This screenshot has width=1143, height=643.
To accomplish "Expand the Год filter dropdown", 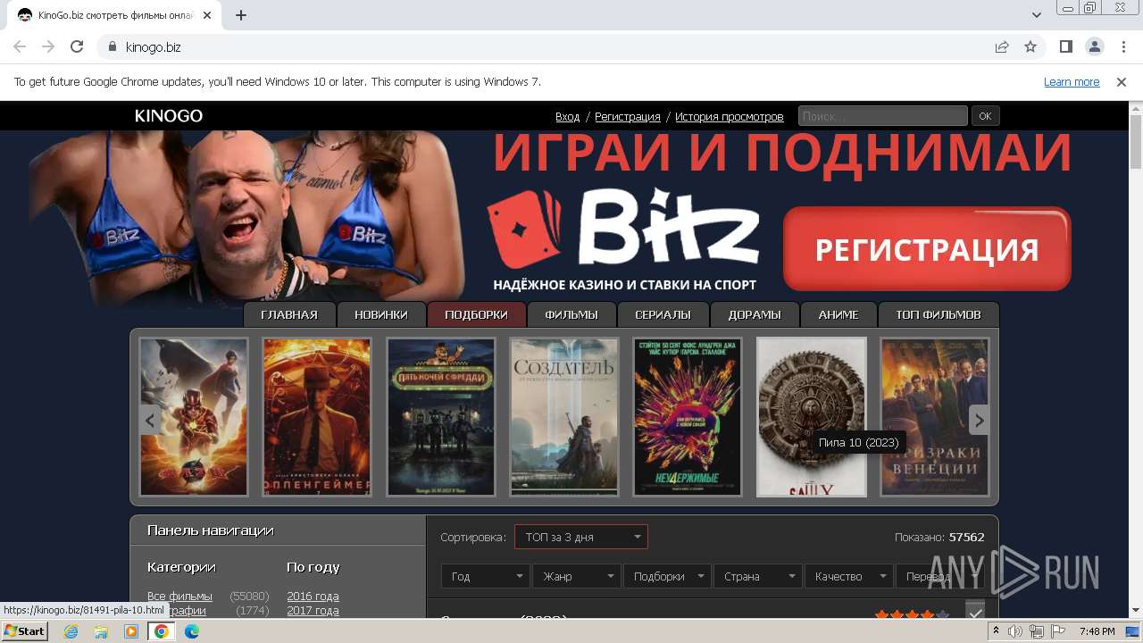I will coord(486,577).
